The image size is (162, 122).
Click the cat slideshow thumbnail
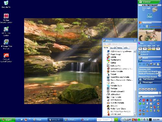tap(150, 35)
